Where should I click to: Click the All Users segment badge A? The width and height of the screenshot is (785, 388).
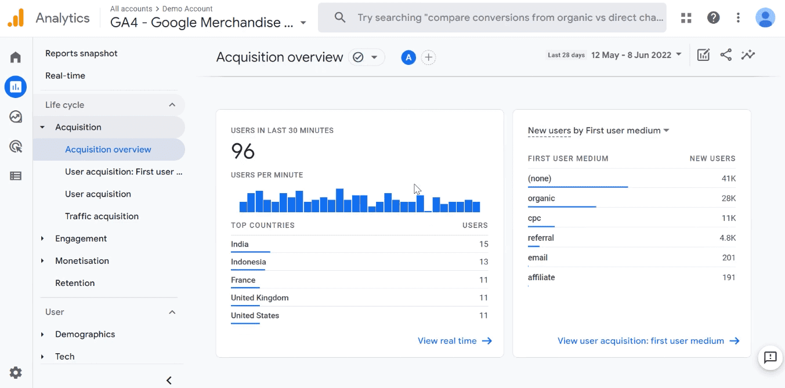tap(408, 57)
